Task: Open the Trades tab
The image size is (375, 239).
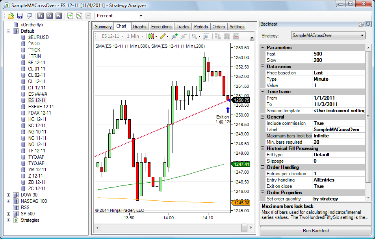Action: point(183,27)
